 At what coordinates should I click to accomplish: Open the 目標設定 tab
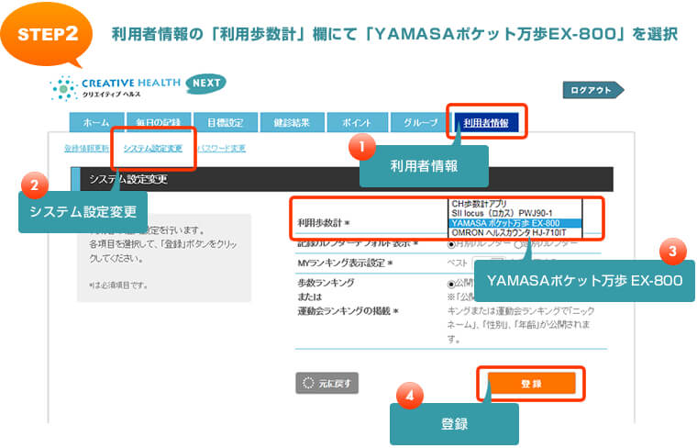click(226, 122)
